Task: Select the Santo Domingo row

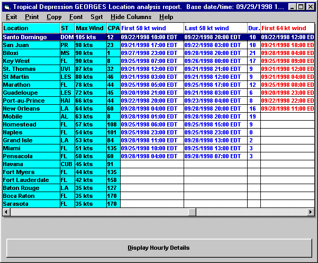Action: [158, 37]
